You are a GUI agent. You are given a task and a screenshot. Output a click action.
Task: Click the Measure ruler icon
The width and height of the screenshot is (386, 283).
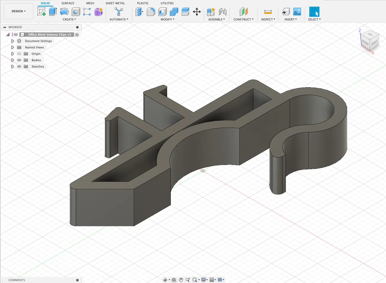click(268, 12)
